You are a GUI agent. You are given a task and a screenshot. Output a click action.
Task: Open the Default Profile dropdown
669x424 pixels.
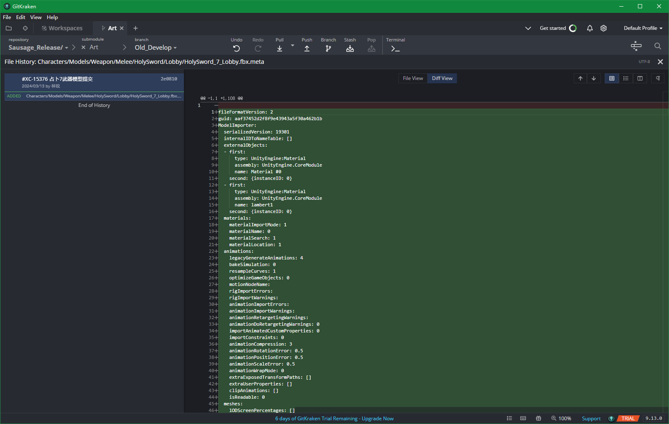tap(643, 28)
